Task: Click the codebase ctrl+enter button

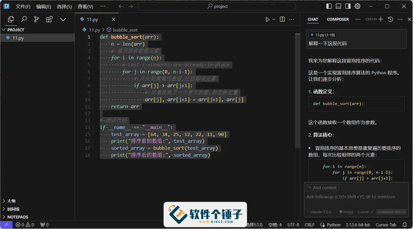Action: coord(391,212)
